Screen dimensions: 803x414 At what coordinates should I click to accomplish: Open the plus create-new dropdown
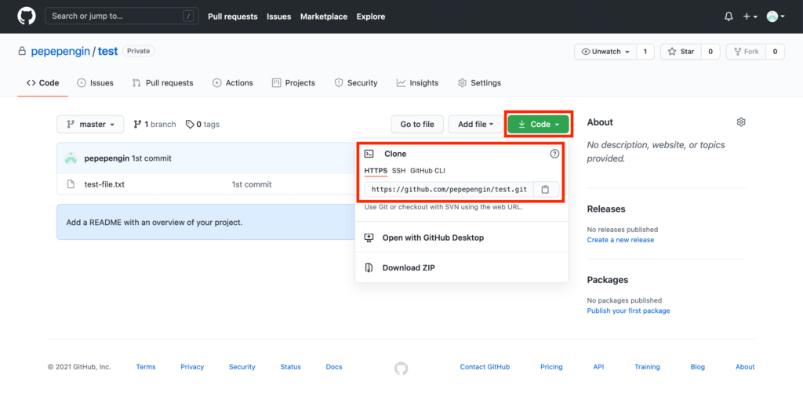click(750, 16)
